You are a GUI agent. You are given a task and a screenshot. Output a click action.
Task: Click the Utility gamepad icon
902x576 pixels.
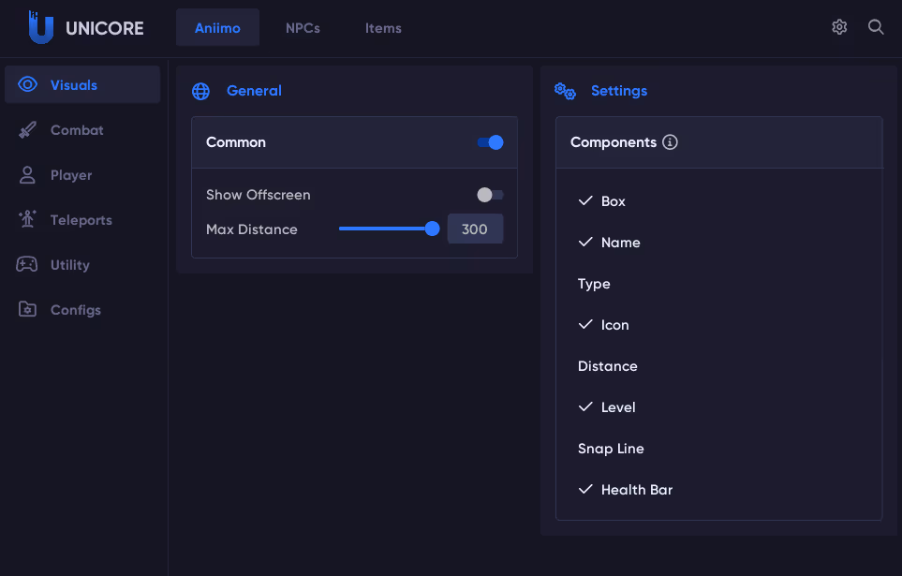[x=27, y=264]
